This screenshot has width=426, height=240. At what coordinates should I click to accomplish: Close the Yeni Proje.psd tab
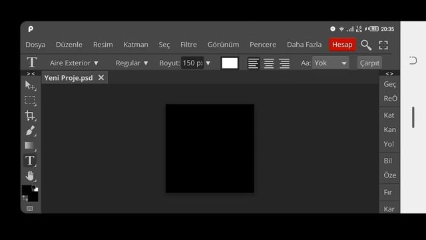(101, 78)
